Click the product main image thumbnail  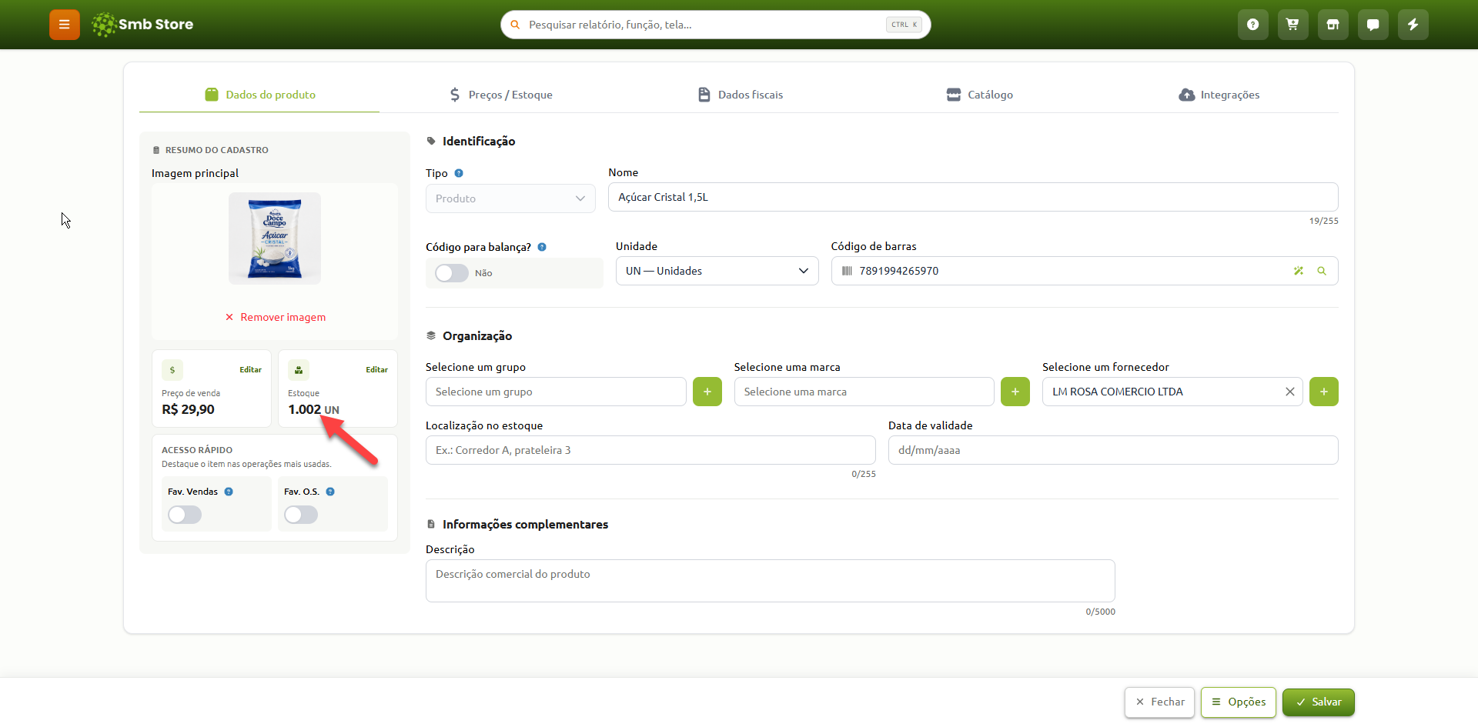coord(275,238)
